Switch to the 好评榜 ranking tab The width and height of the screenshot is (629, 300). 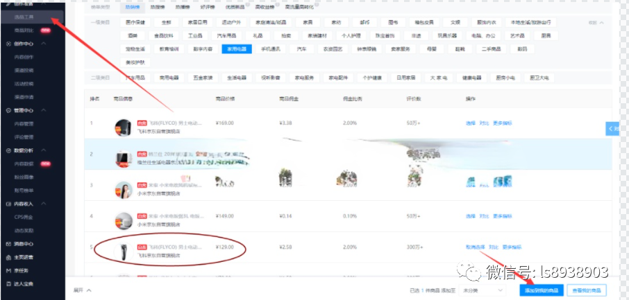(207, 7)
